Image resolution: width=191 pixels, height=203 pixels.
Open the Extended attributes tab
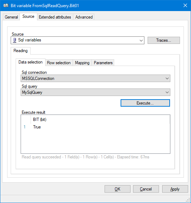coord(55,17)
